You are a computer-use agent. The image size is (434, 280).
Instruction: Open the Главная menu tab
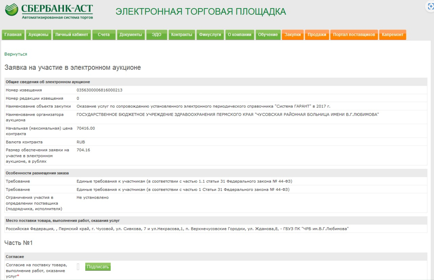(13, 35)
